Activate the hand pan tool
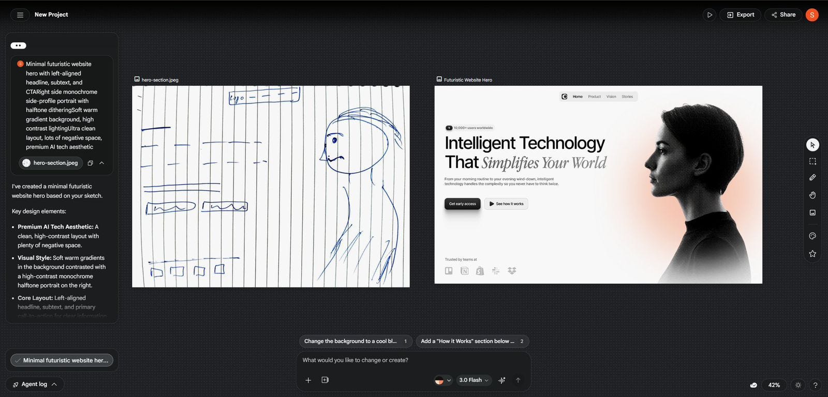 point(812,195)
